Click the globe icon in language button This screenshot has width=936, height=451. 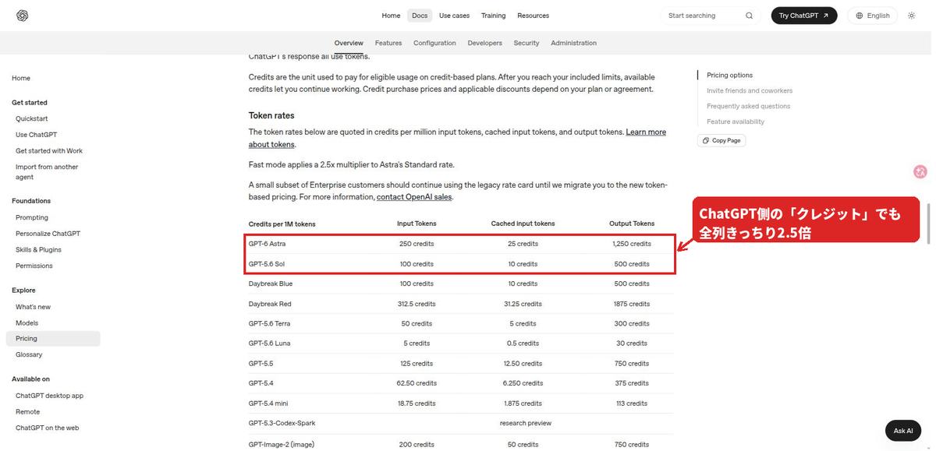(860, 16)
